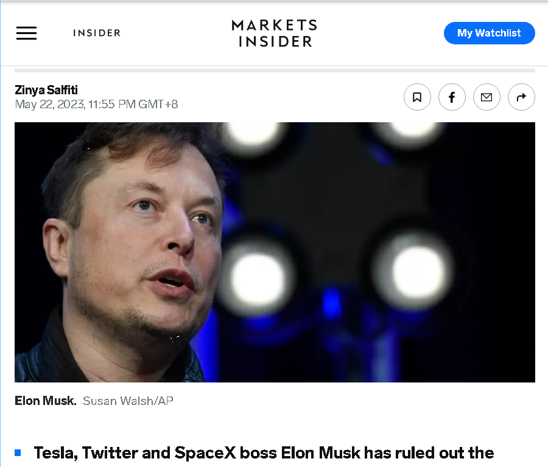View author Zinya Salfiti's profile
Image resolution: width=548 pixels, height=467 pixels.
point(46,90)
